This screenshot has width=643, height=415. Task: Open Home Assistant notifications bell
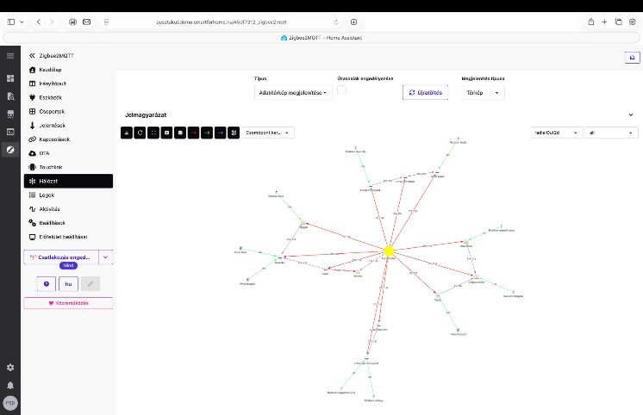pyautogui.click(x=10, y=385)
